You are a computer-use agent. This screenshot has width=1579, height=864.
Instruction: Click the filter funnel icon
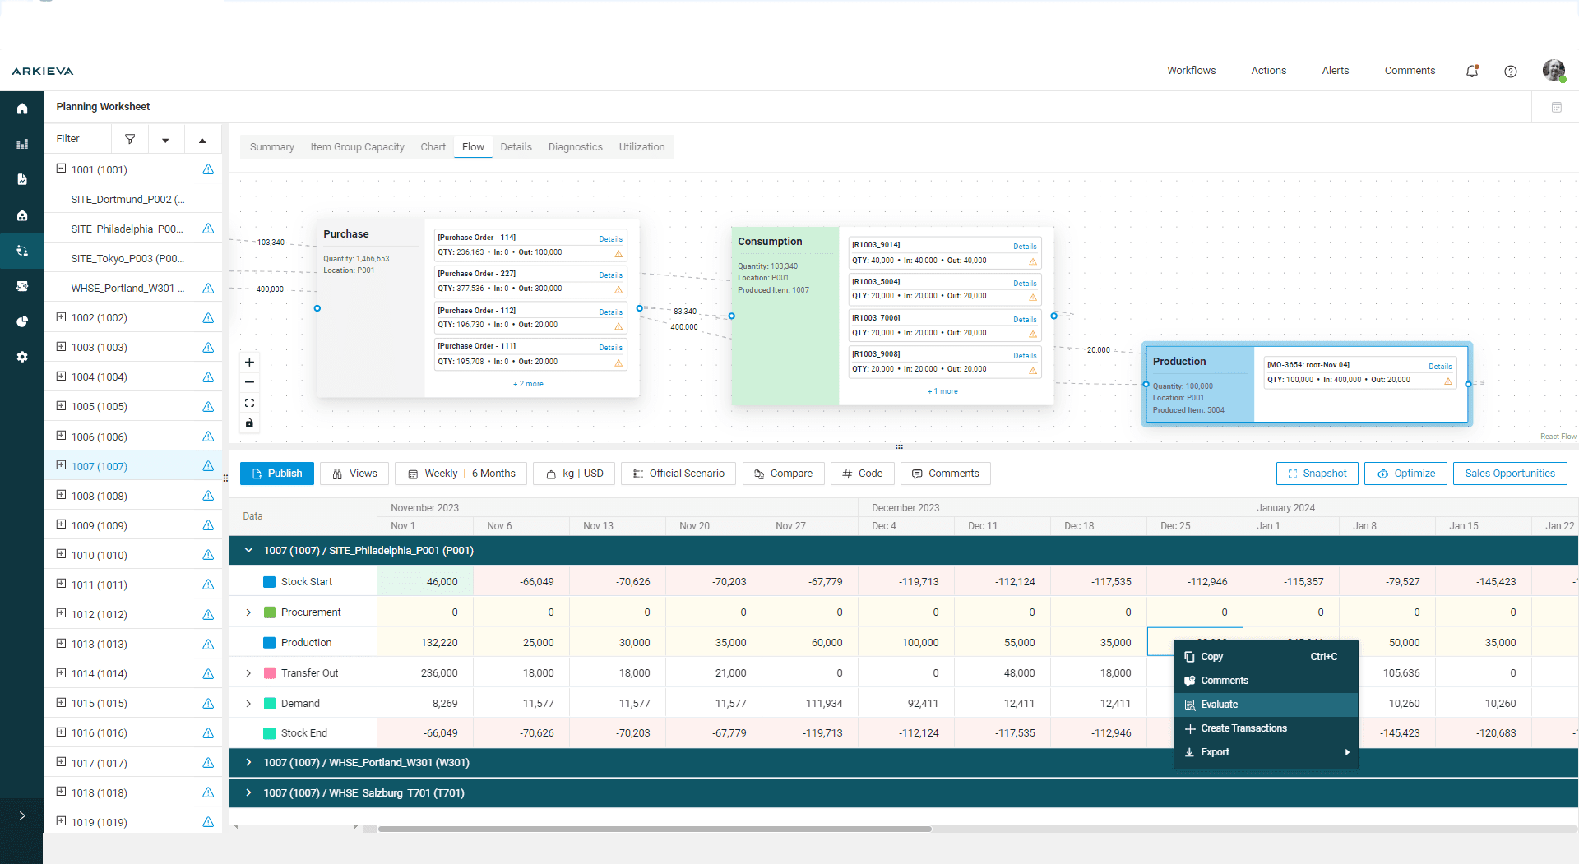point(130,139)
